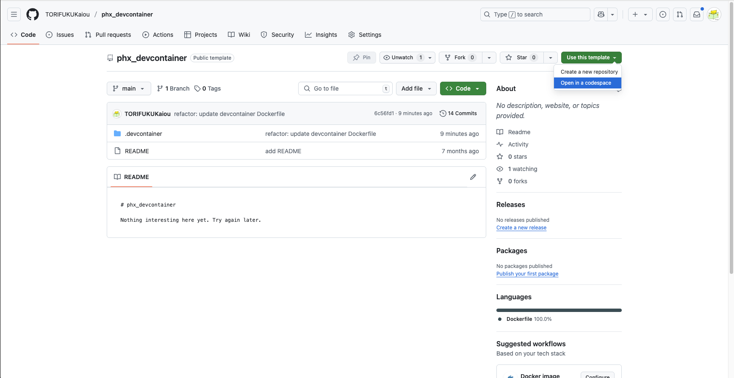Image resolution: width=734 pixels, height=378 pixels.
Task: View the 14 Commits history
Action: (x=458, y=113)
